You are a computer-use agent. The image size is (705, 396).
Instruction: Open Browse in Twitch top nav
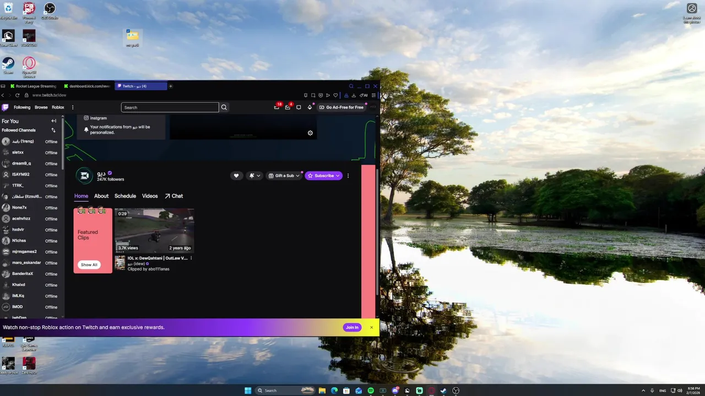(41, 107)
